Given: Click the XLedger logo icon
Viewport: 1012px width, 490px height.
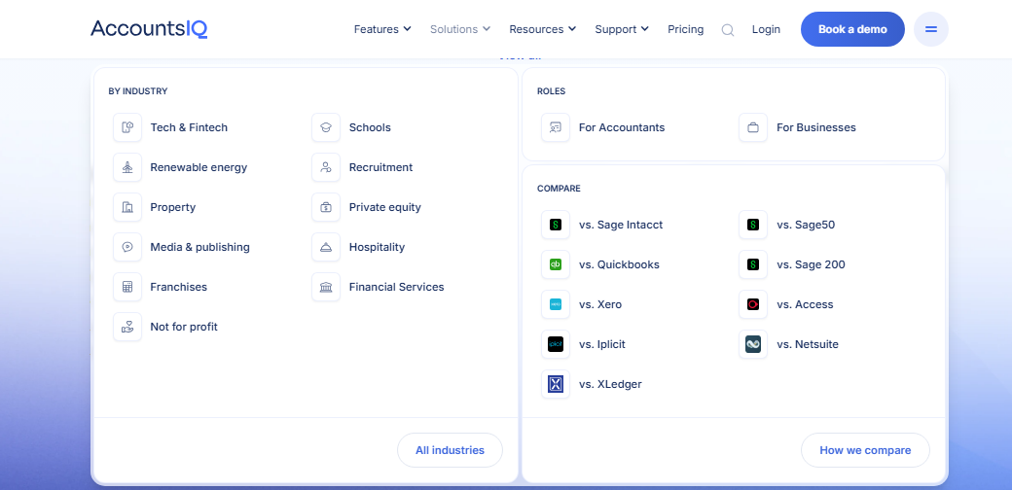Looking at the screenshot, I should point(556,384).
